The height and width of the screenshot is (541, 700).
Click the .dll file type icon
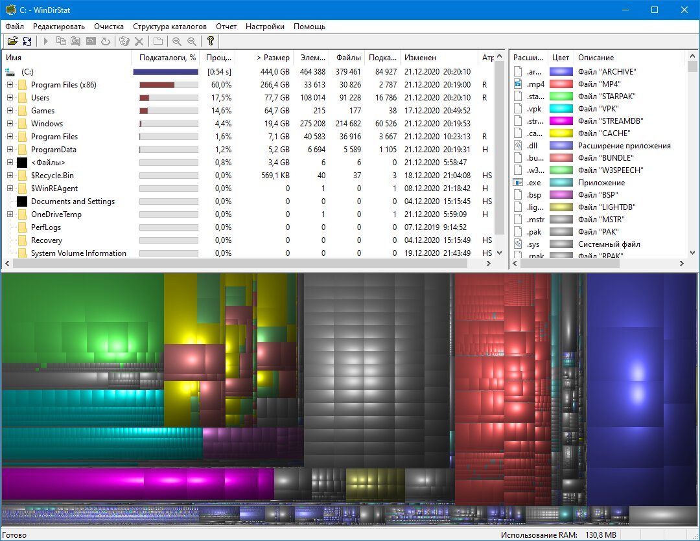pyautogui.click(x=518, y=146)
